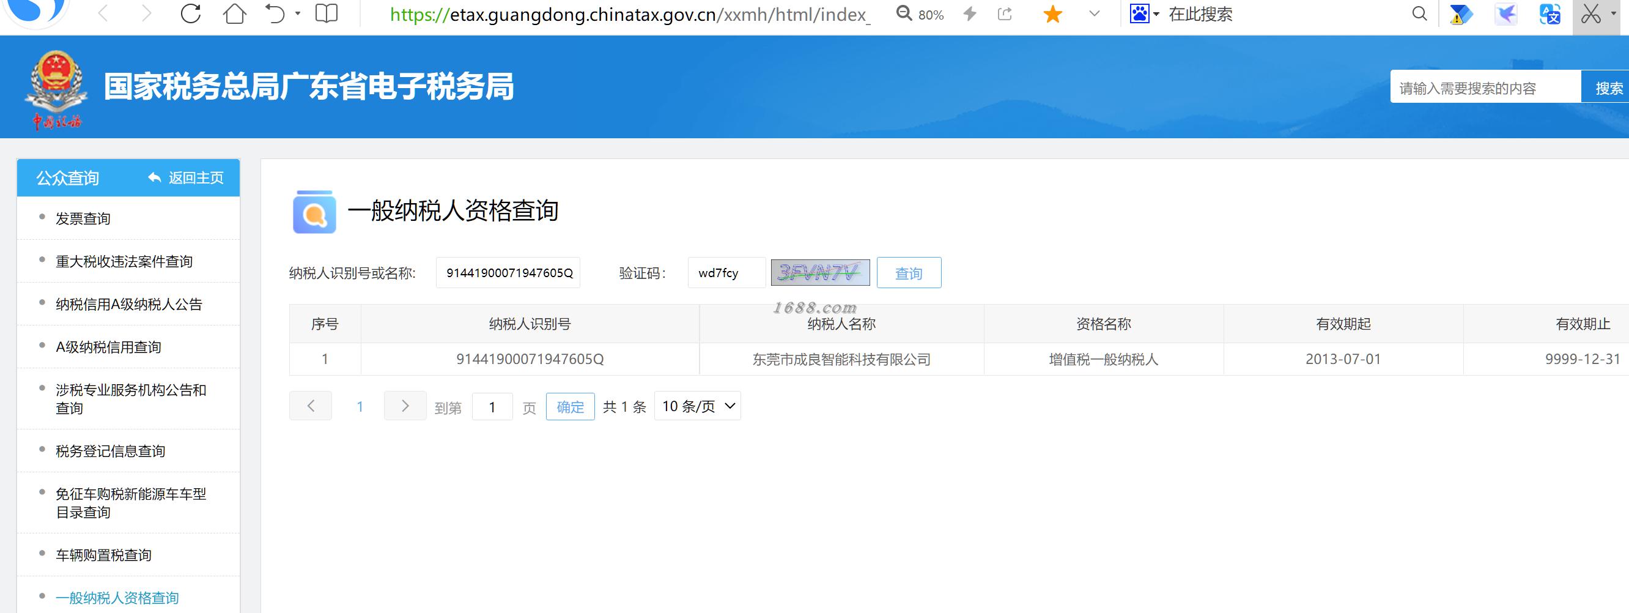The width and height of the screenshot is (1629, 613).
Task: Click previous page arrow in pagination
Action: pyautogui.click(x=311, y=406)
